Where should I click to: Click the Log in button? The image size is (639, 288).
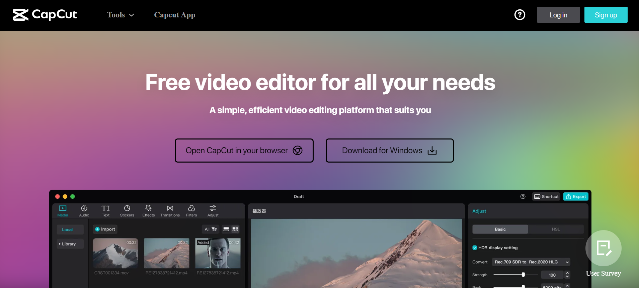558,15
